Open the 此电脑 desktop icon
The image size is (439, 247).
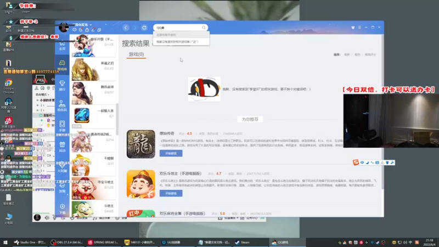[8, 218]
